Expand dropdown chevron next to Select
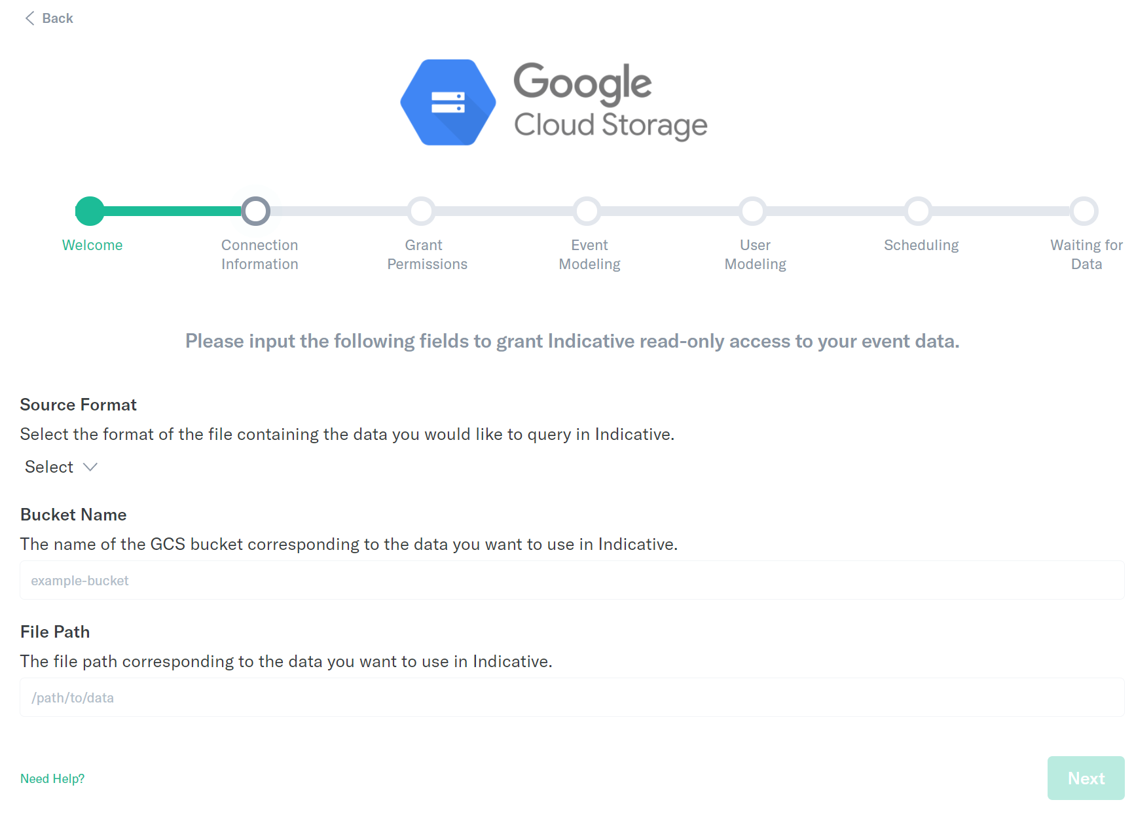This screenshot has height=819, width=1134. pos(90,467)
